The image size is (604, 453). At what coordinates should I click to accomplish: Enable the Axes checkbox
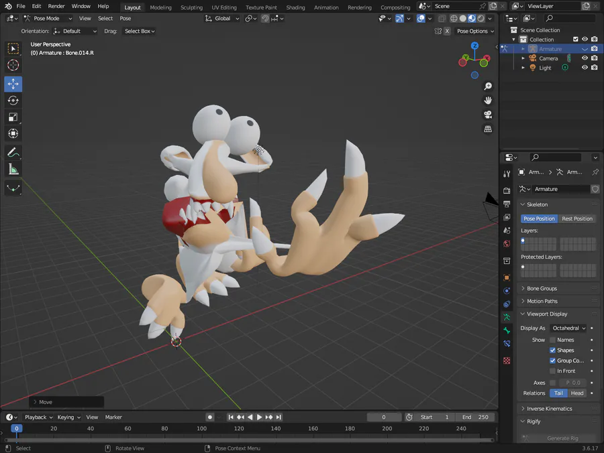pyautogui.click(x=552, y=383)
